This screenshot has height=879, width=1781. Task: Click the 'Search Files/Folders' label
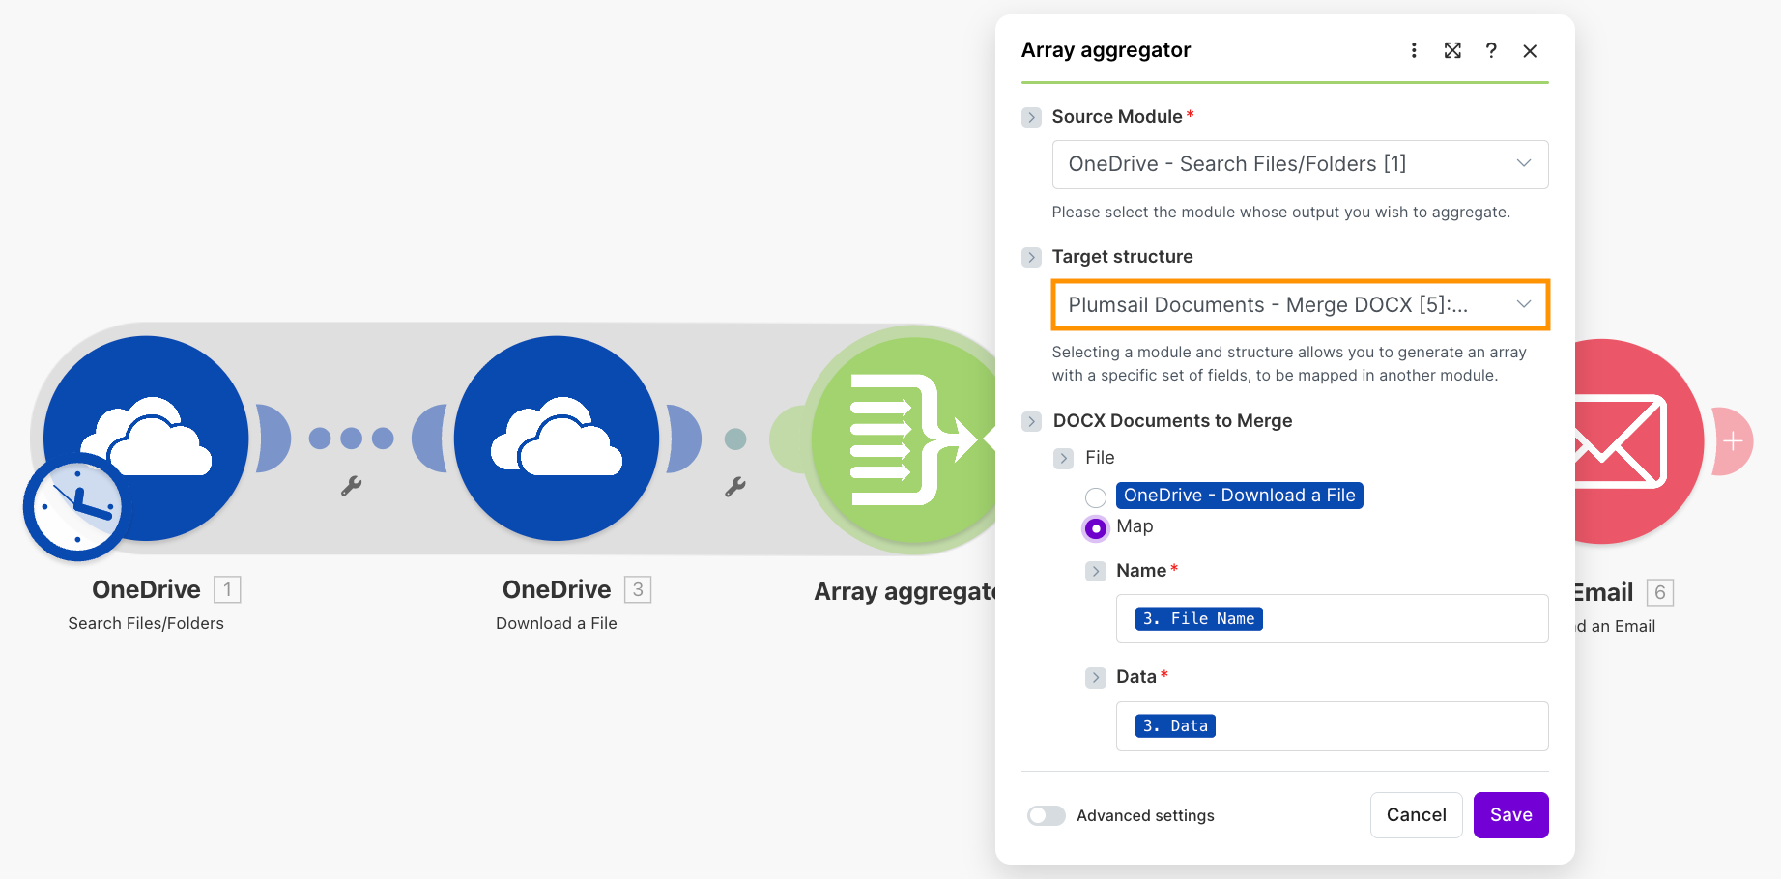pos(146,624)
